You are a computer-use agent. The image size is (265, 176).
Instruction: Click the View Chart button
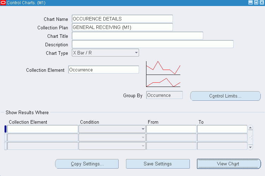point(229,164)
